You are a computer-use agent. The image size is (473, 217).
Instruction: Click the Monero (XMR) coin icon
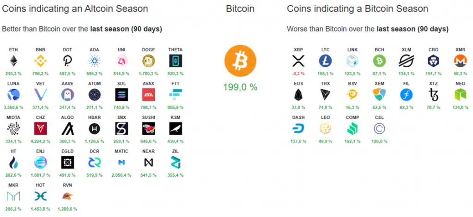coord(460,61)
